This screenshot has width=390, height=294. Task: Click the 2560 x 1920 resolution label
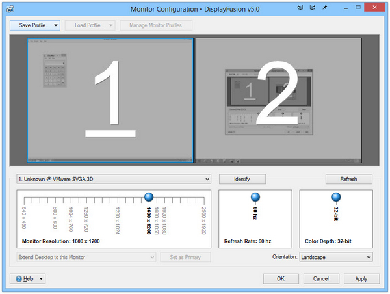pyautogui.click(x=203, y=220)
